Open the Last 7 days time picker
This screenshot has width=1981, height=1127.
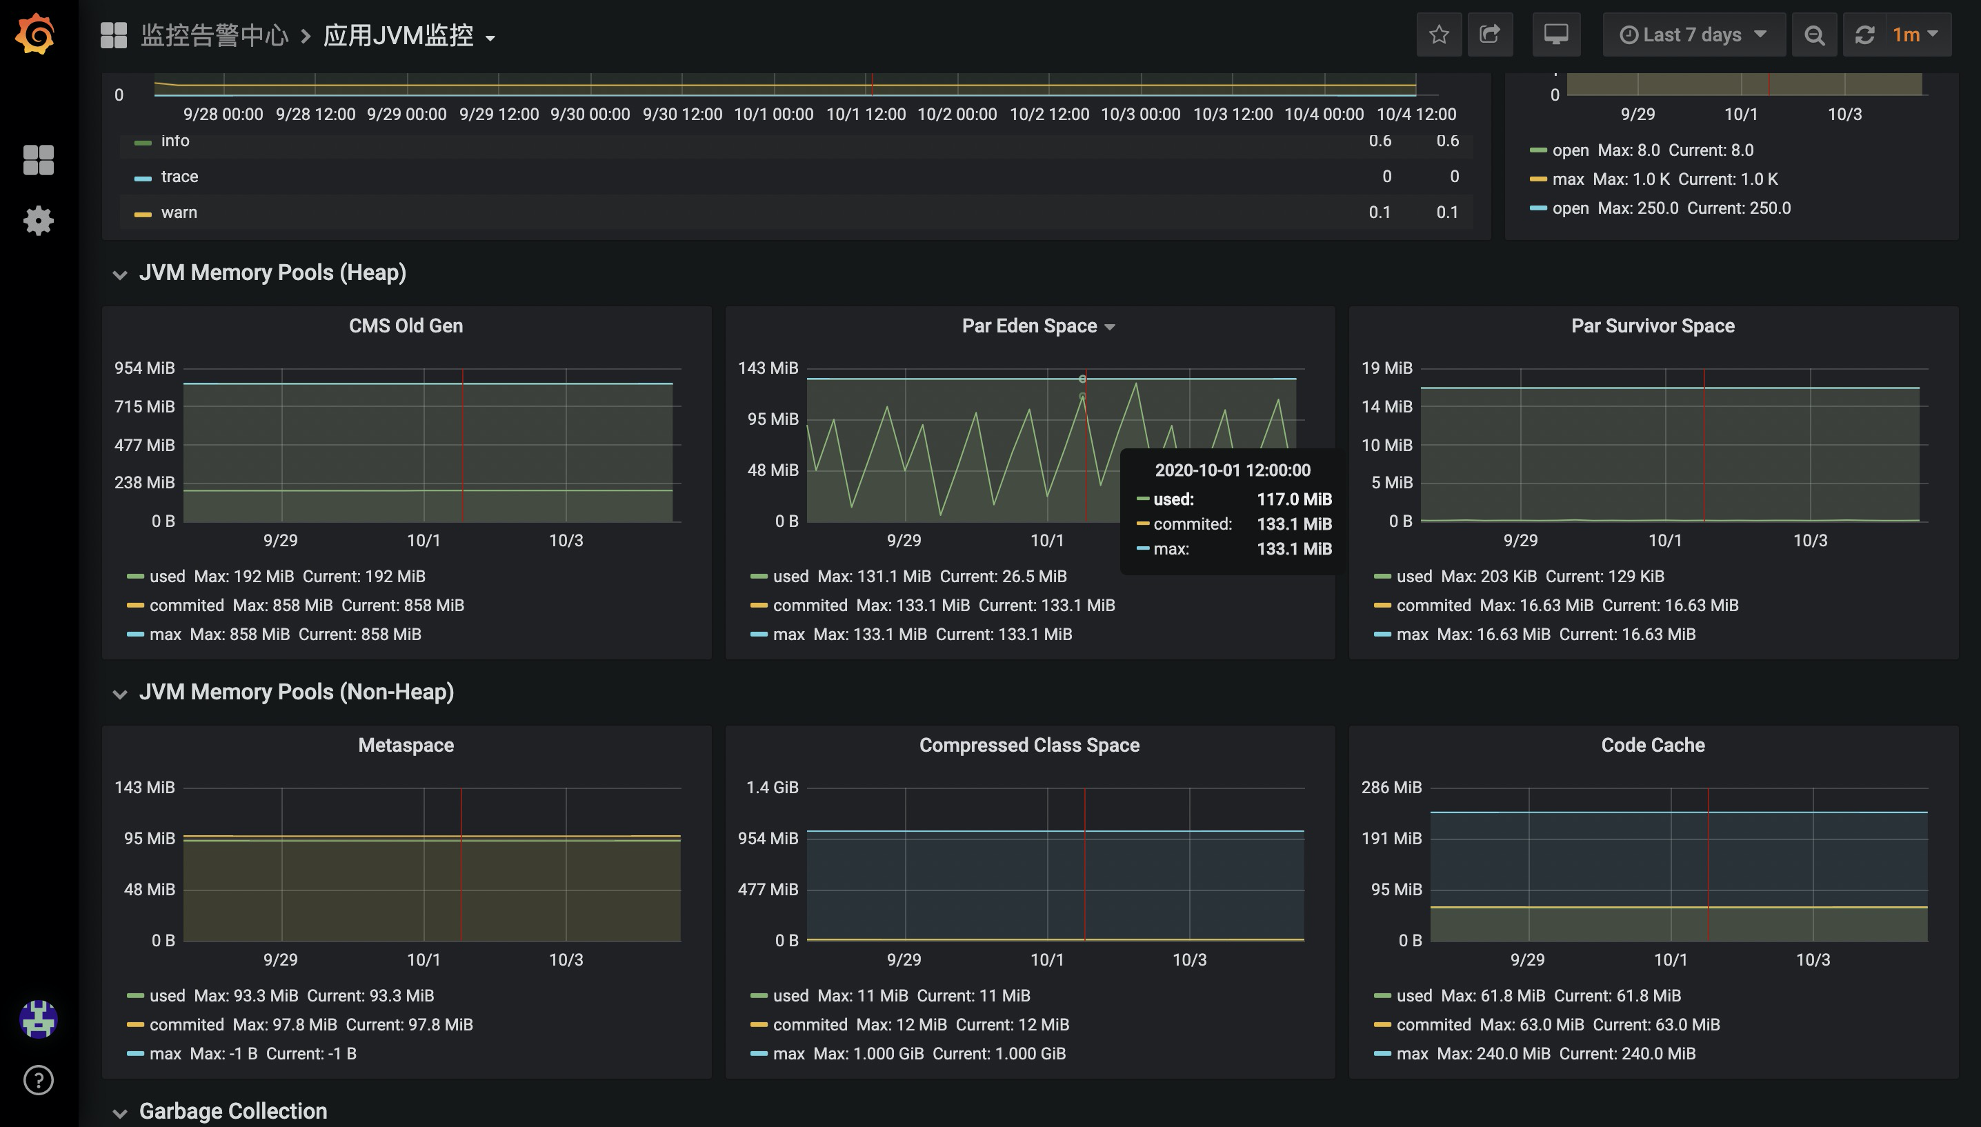click(1693, 35)
